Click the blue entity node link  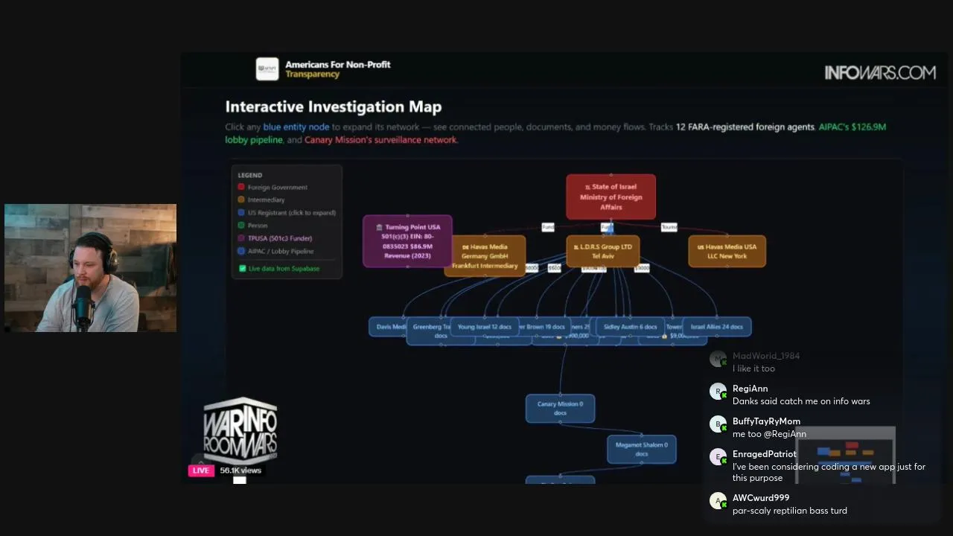click(x=296, y=127)
